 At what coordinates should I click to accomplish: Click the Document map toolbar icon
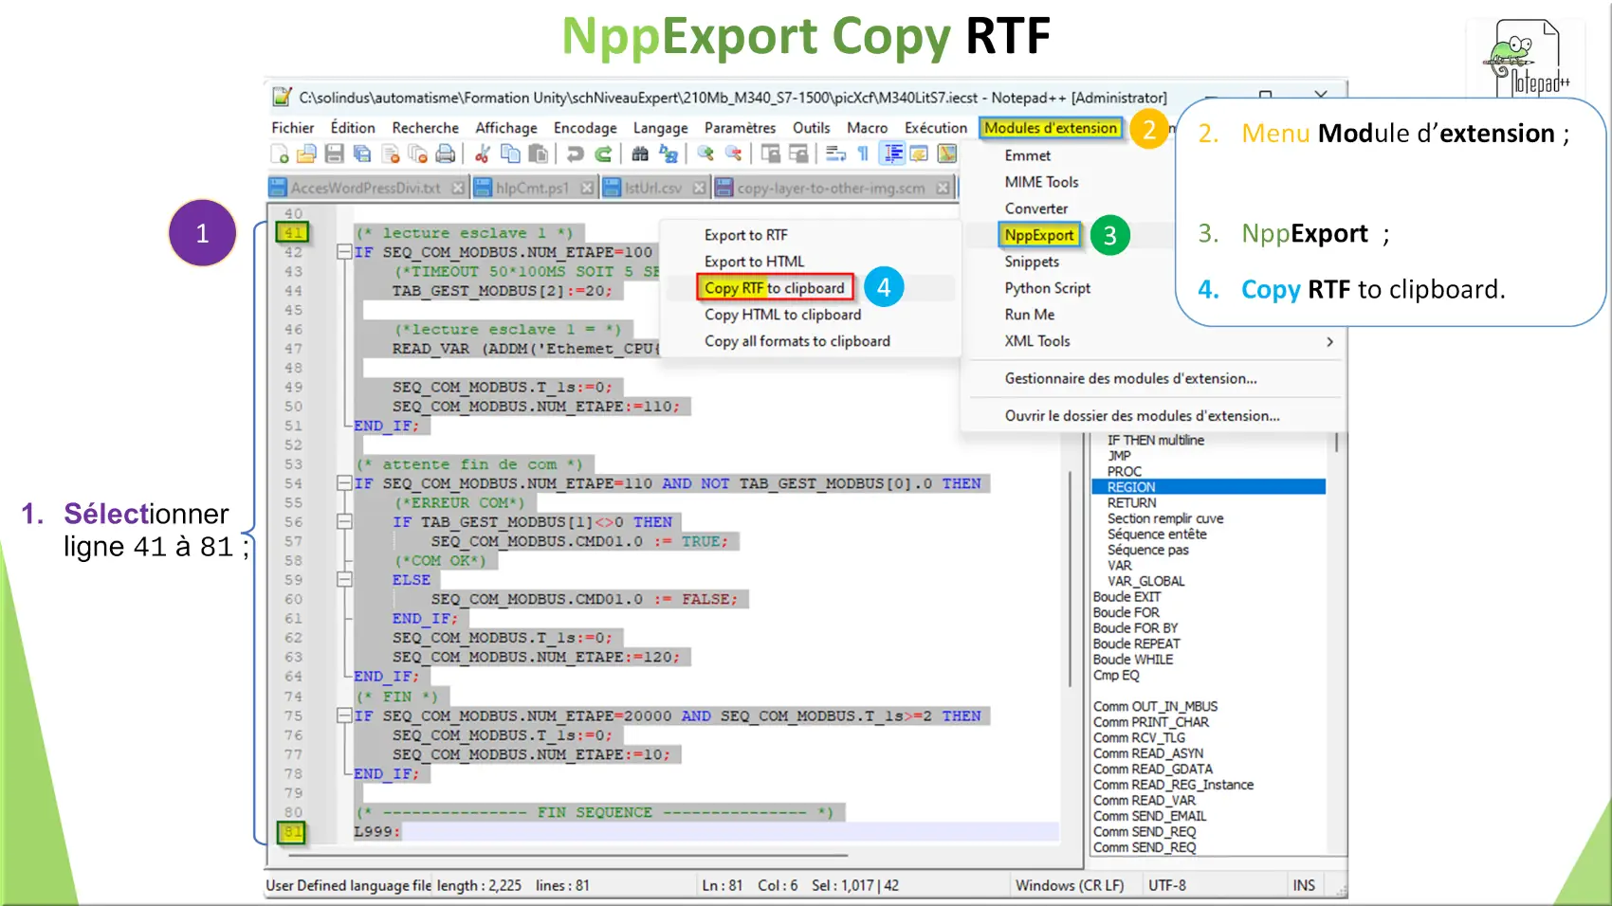(x=946, y=154)
